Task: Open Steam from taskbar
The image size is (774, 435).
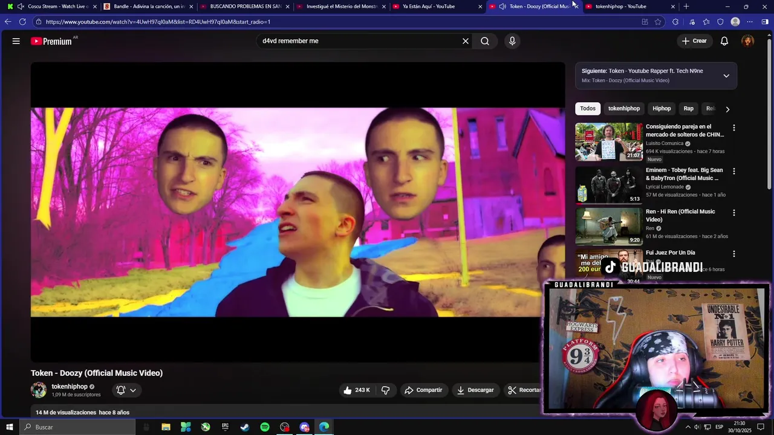Action: 245,427
